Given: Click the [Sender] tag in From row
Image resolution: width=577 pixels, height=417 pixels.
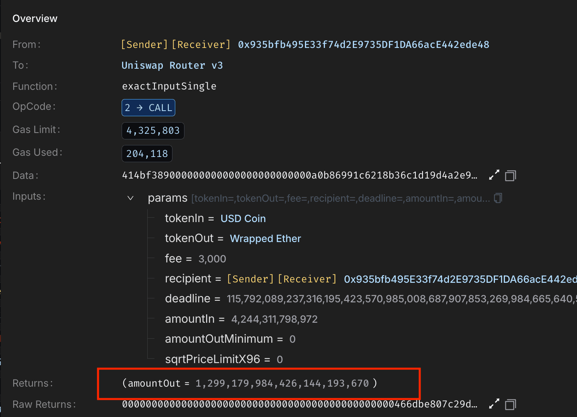Looking at the screenshot, I should coord(144,44).
